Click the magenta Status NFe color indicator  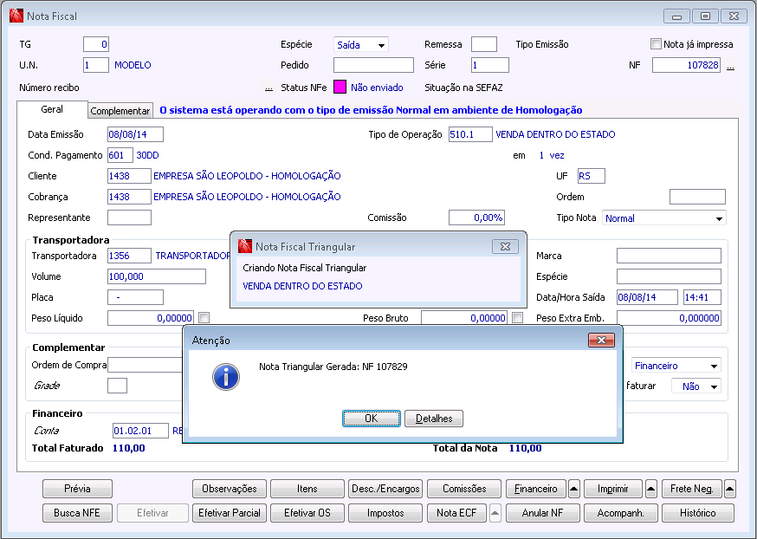click(x=340, y=88)
